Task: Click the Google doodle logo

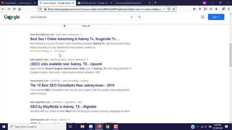Action: coord(12,17)
